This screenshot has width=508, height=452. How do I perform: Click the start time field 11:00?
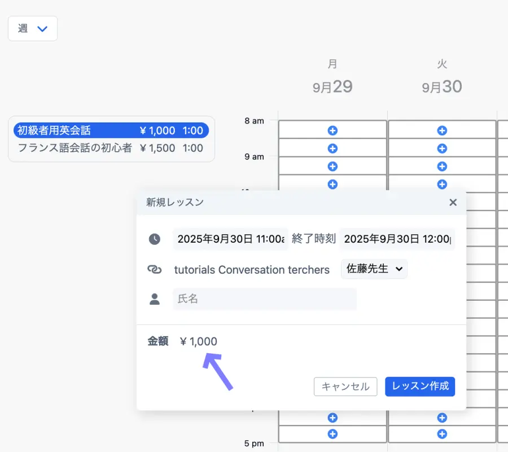coord(230,239)
